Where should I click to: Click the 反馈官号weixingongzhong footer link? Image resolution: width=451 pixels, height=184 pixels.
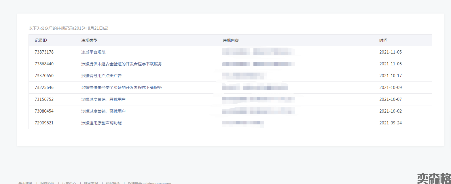tap(149, 183)
